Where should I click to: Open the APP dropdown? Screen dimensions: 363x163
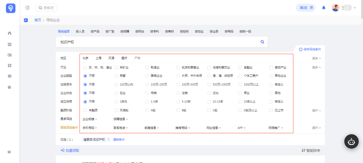[x=242, y=128]
